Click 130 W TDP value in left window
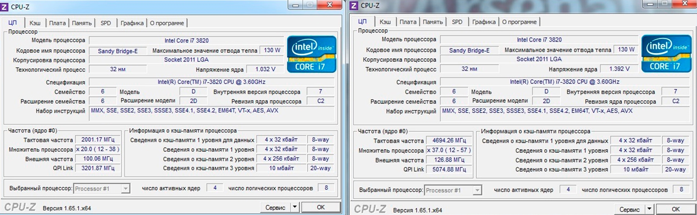Screen dimensions: 697x215 (272, 50)
